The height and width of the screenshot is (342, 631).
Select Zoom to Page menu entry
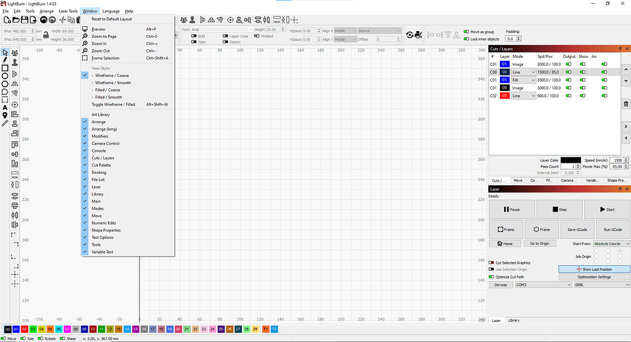(104, 36)
